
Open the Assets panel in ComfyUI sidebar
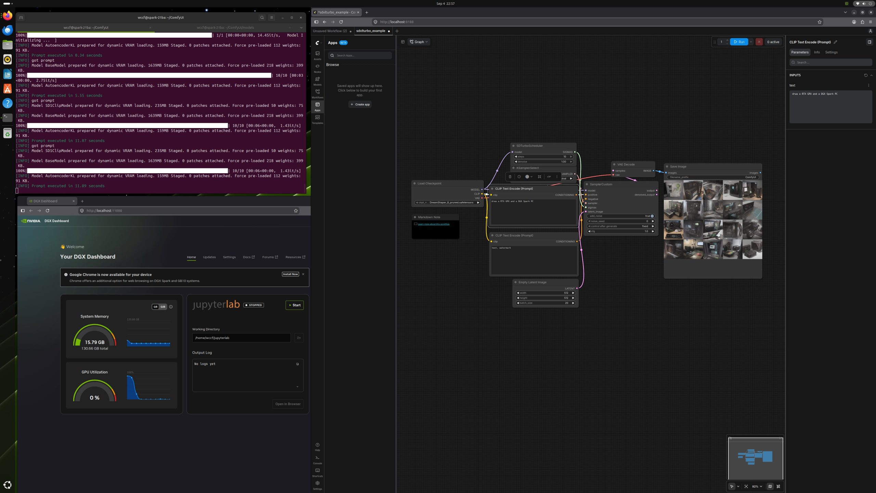[318, 55]
